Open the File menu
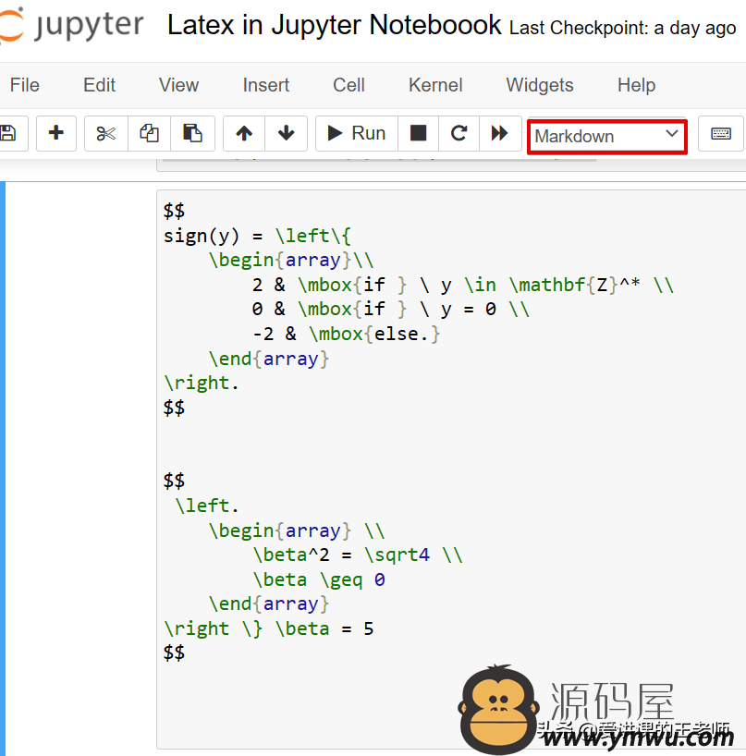Viewport: 746px width, 756px height. 25,85
